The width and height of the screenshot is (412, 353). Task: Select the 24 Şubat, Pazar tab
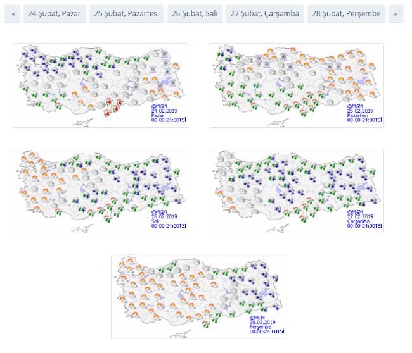tap(54, 13)
